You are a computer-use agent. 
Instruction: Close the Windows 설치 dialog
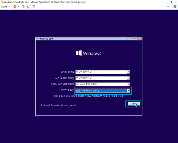(x=139, y=39)
